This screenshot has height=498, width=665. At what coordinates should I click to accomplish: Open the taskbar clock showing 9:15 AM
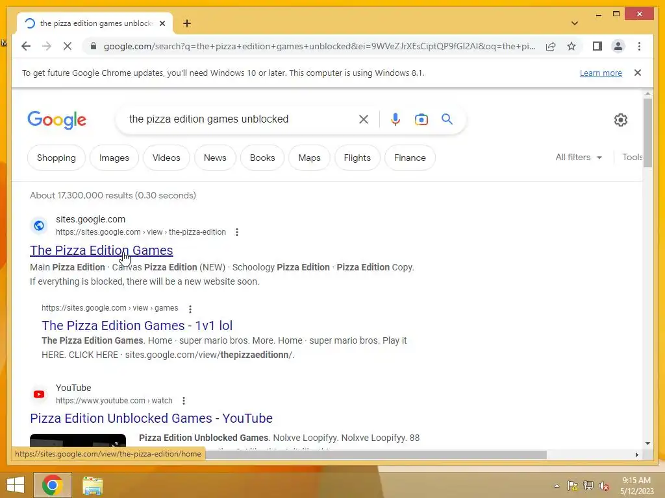pos(636,486)
